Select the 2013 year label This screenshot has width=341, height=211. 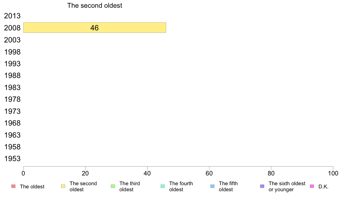pos(12,16)
